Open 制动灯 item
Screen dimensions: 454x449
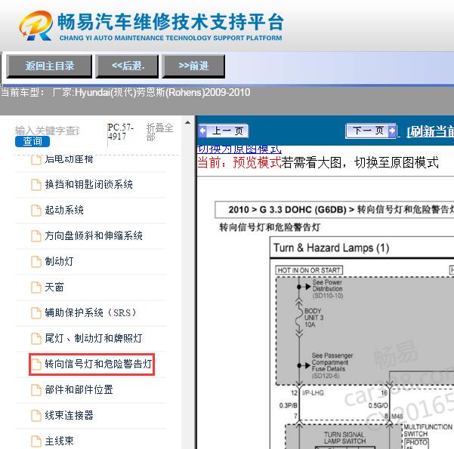(59, 262)
